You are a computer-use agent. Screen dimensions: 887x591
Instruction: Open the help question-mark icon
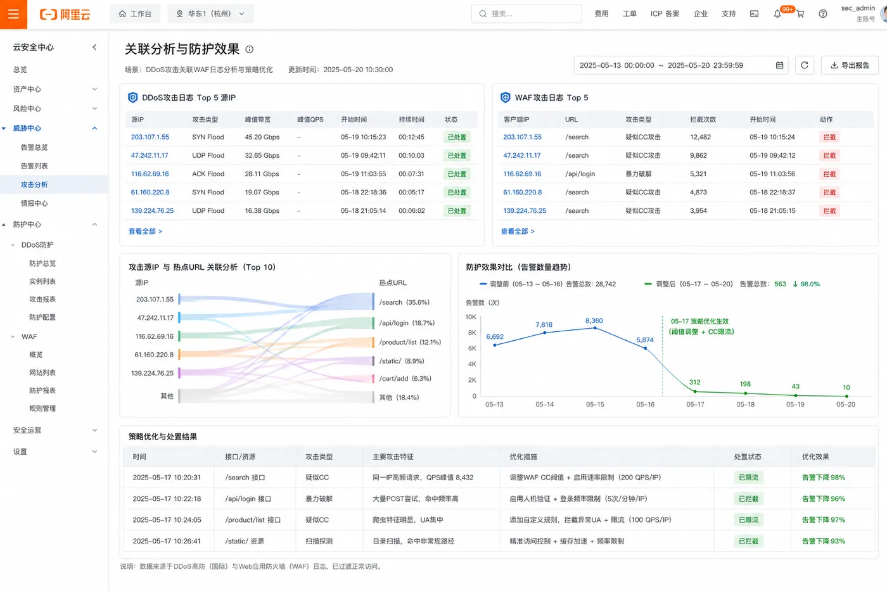point(822,14)
